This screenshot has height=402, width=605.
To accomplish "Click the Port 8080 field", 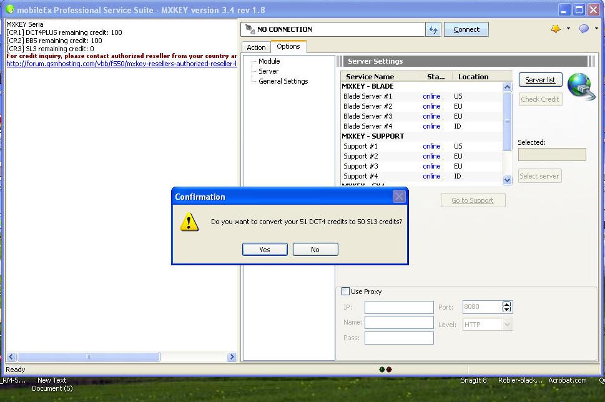I will click(482, 306).
